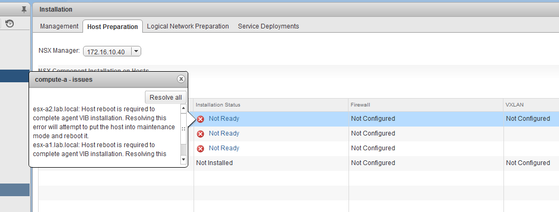The image size is (559, 212).
Task: Click scroll-down arrow in issues popup
Action: click(184, 159)
